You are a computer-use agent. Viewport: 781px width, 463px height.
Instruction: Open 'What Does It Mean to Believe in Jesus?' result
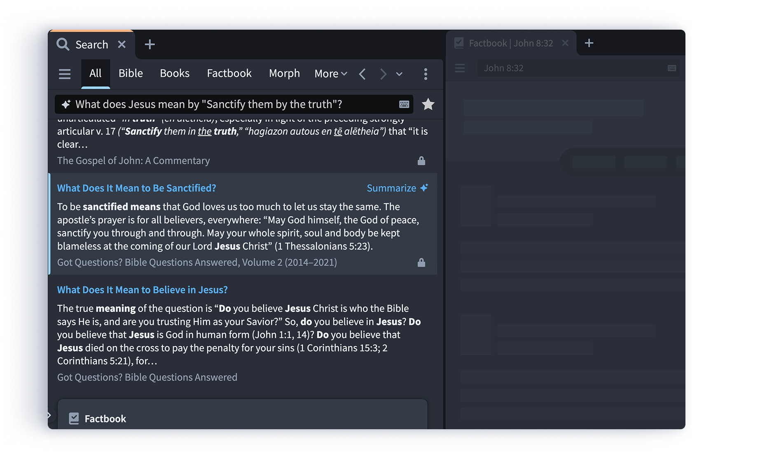coord(142,290)
